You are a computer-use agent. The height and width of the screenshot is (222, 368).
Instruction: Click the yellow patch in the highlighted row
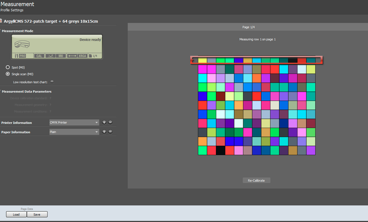tap(202, 60)
